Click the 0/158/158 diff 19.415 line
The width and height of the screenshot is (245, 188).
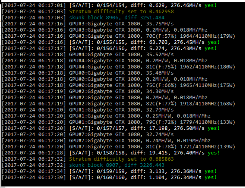click(x=110, y=153)
